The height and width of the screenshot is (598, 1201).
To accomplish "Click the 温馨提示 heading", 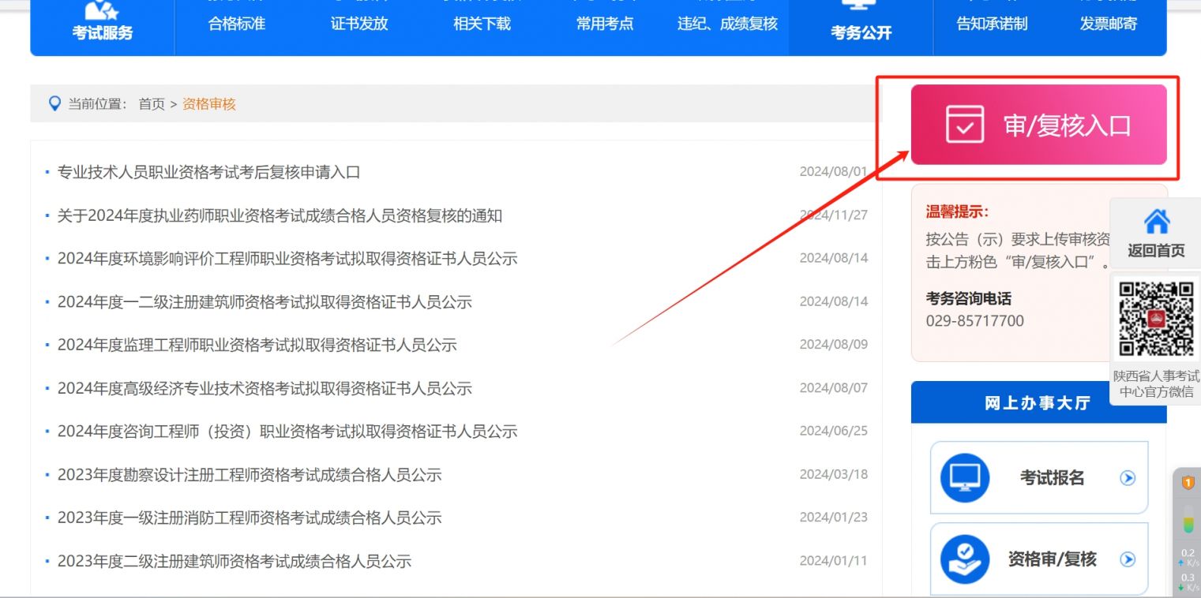I will pyautogui.click(x=957, y=211).
